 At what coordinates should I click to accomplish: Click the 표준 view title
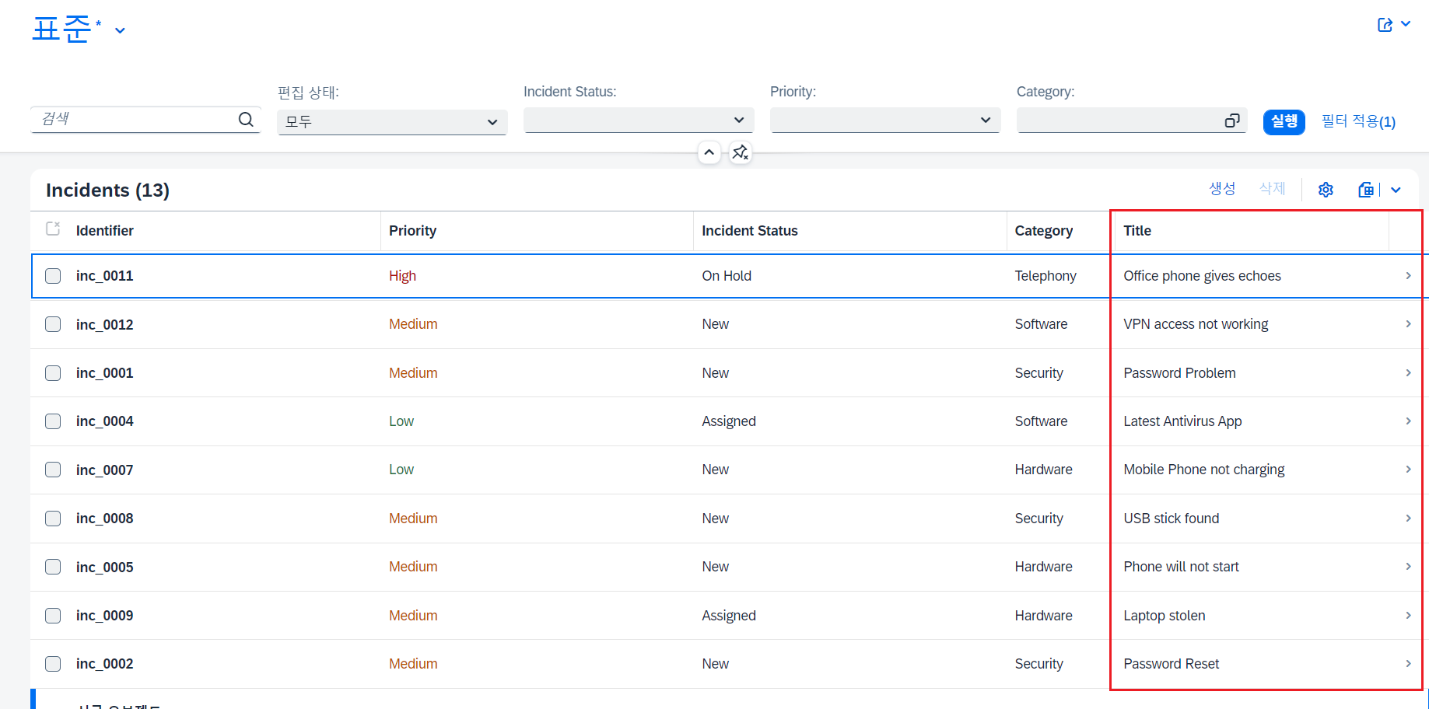point(61,30)
